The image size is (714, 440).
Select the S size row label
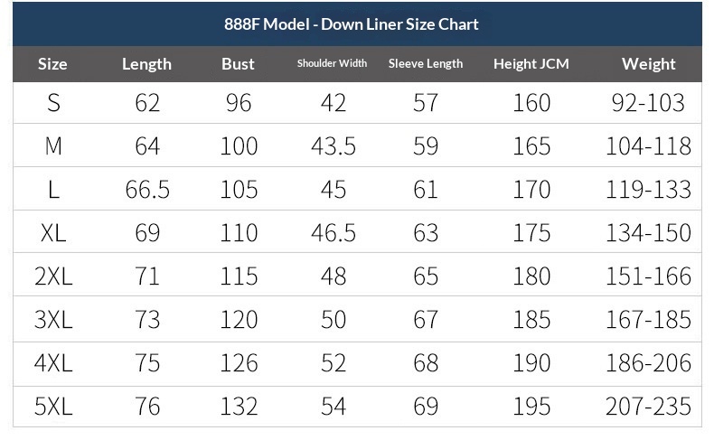(53, 103)
